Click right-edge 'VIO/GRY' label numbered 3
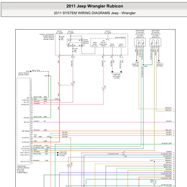Viewport: 187px width, 187px height. tap(169, 121)
